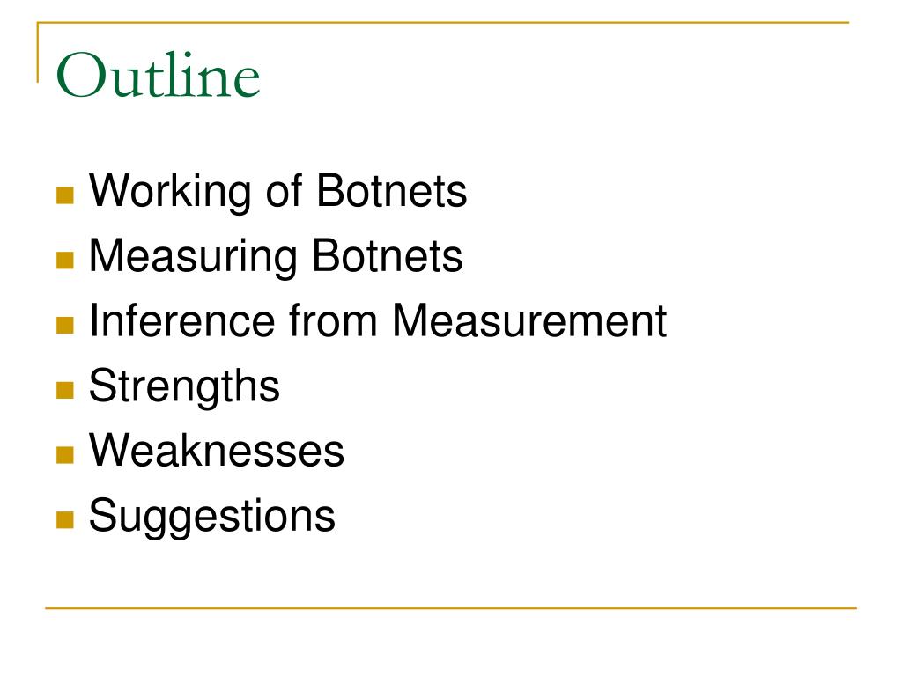
Task: Select the Suggestions bullet text
Action: pyautogui.click(x=211, y=516)
